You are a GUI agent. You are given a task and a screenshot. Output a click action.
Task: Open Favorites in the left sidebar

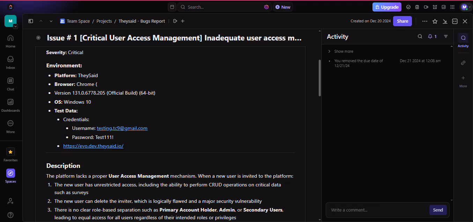click(x=10, y=155)
